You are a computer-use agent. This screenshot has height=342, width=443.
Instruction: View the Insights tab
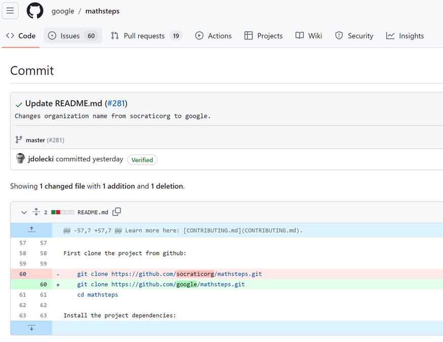point(405,36)
